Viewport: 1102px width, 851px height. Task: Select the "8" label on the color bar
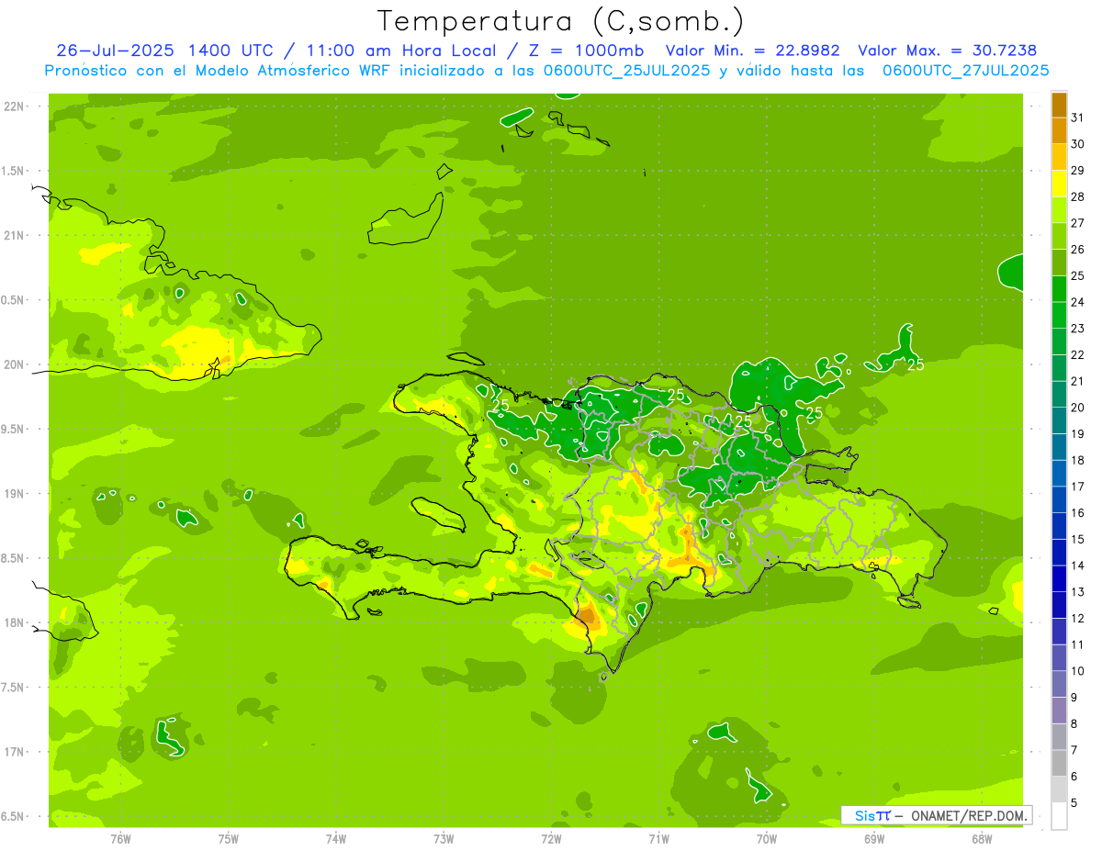[1074, 723]
